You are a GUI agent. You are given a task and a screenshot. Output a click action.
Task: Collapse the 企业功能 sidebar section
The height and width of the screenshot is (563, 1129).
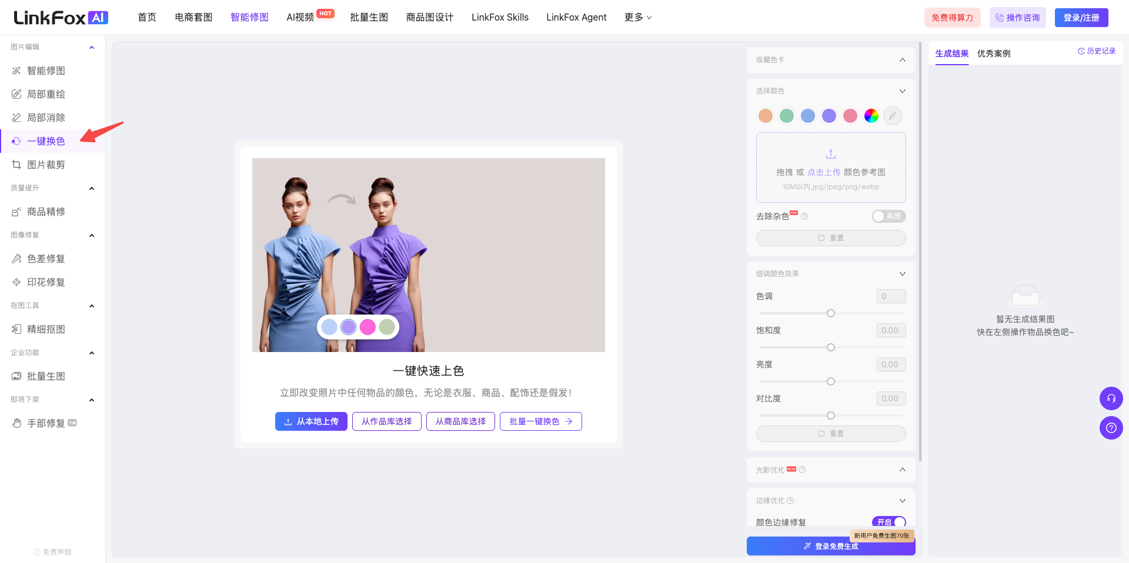tap(92, 353)
